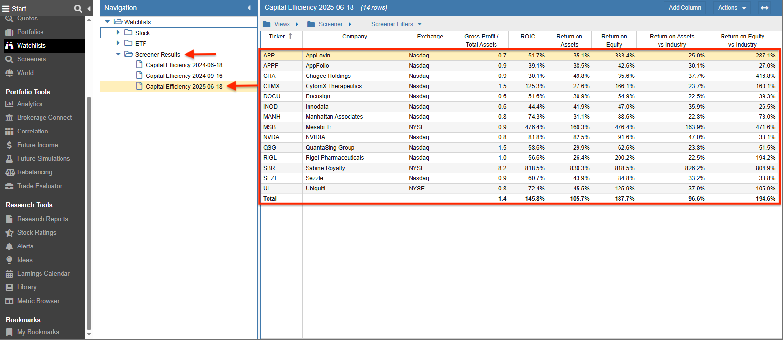
Task: Open Metric Browser icon
Action: pos(9,301)
